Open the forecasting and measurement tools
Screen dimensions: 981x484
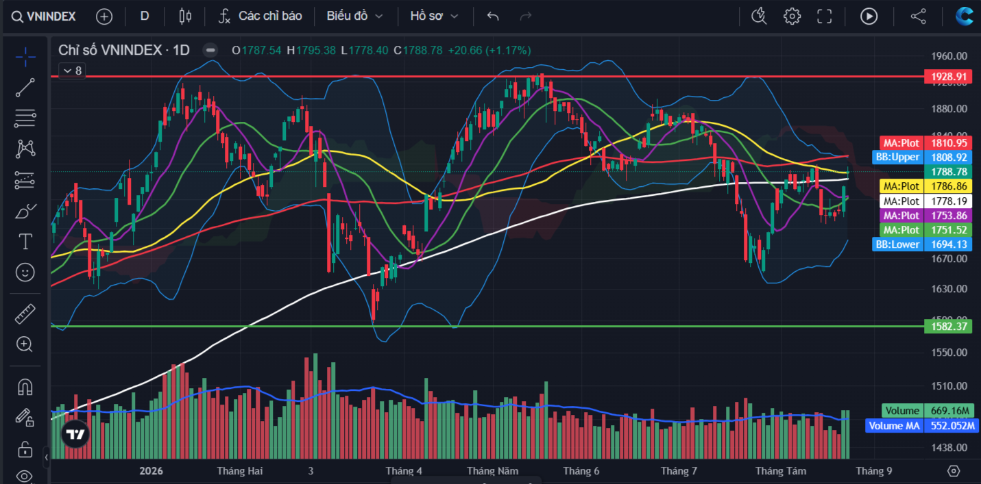[25, 180]
